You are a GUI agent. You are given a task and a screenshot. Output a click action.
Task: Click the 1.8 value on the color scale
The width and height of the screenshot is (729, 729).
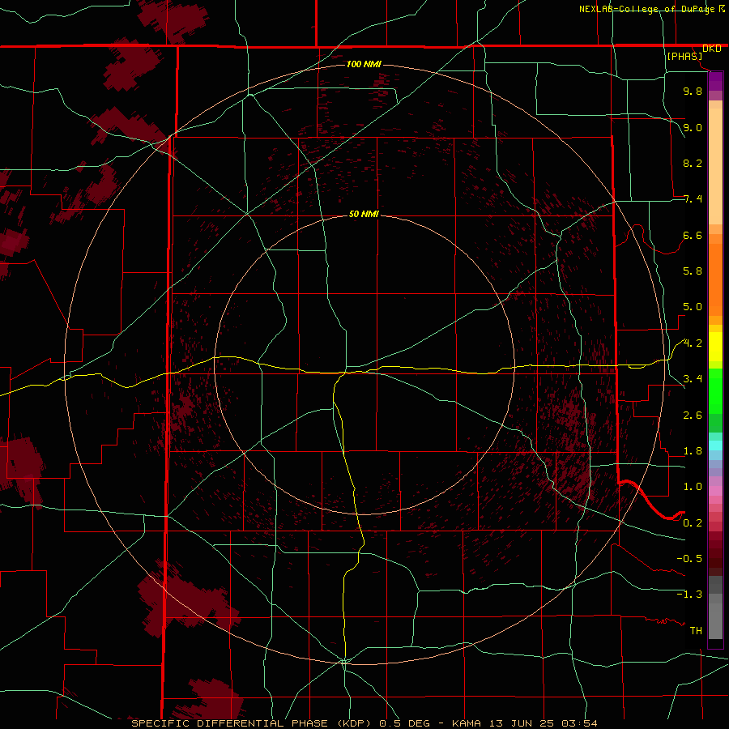tap(693, 451)
